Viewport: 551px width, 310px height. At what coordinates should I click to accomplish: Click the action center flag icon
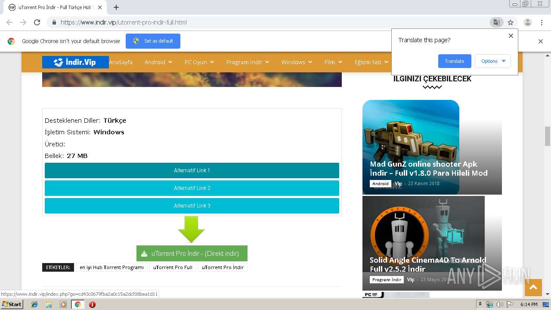(x=510, y=304)
